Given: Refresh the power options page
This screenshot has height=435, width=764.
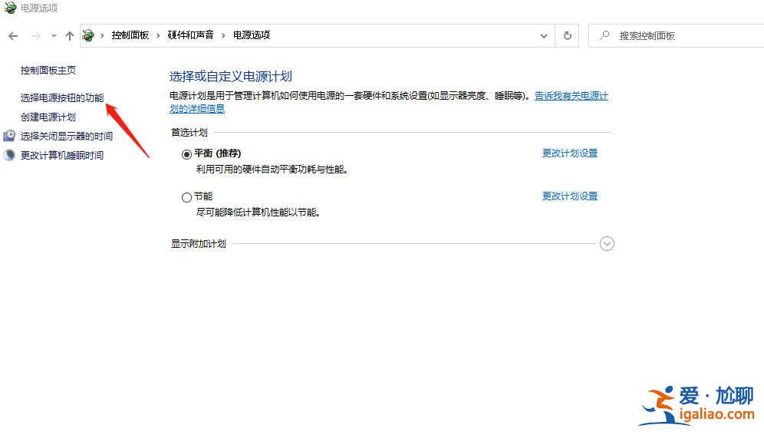Looking at the screenshot, I should coord(567,35).
